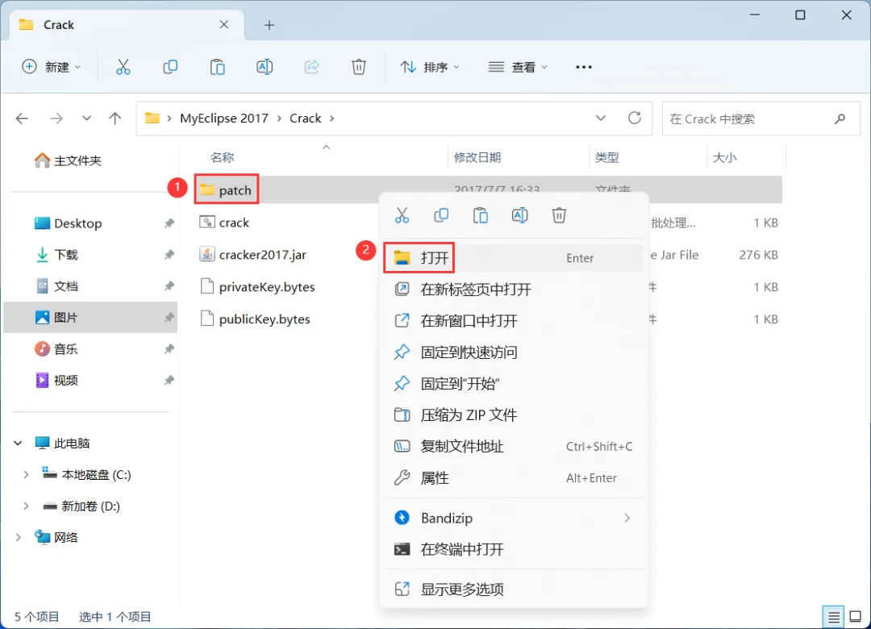Open recent locations dropdown arrow

86,119
